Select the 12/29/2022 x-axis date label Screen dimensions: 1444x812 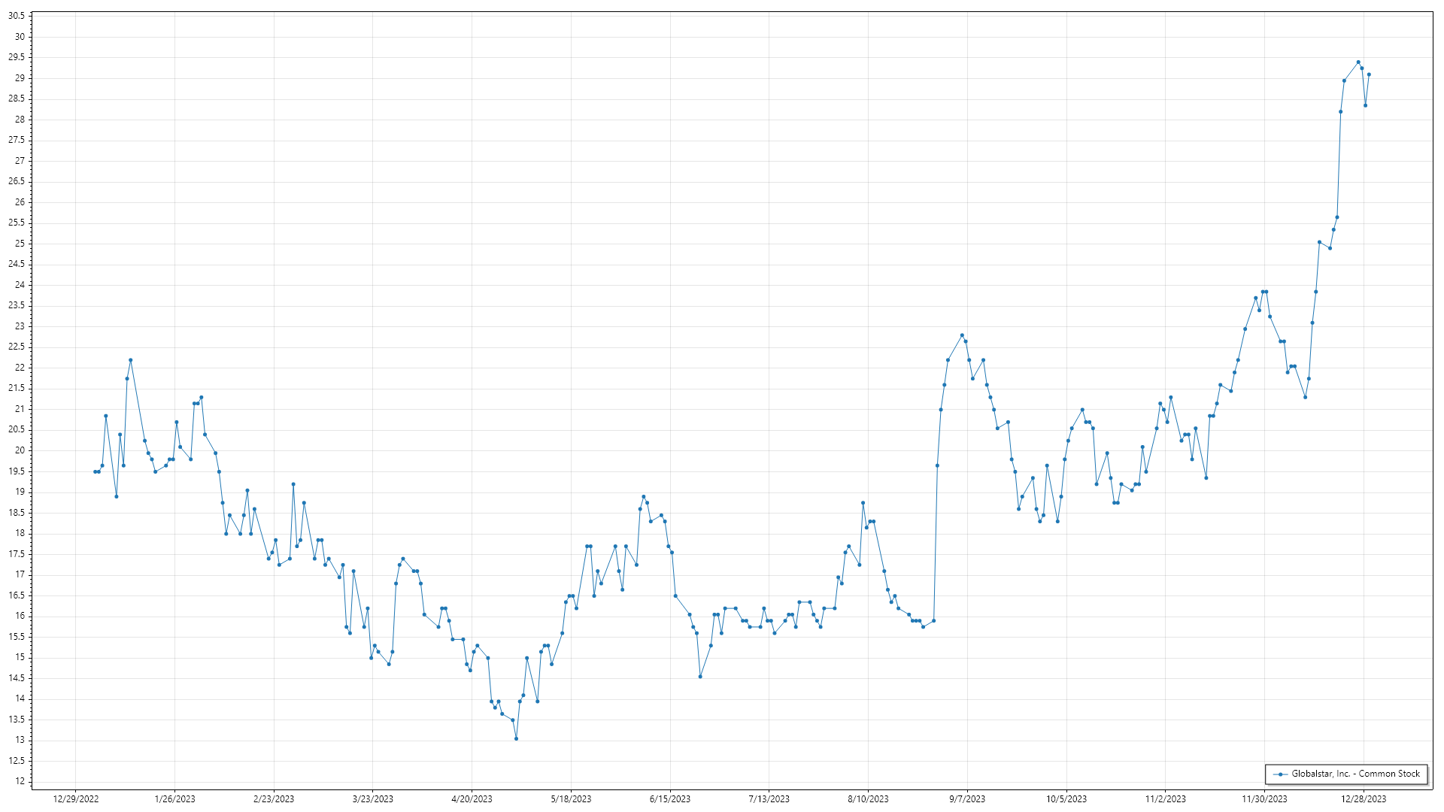point(76,799)
